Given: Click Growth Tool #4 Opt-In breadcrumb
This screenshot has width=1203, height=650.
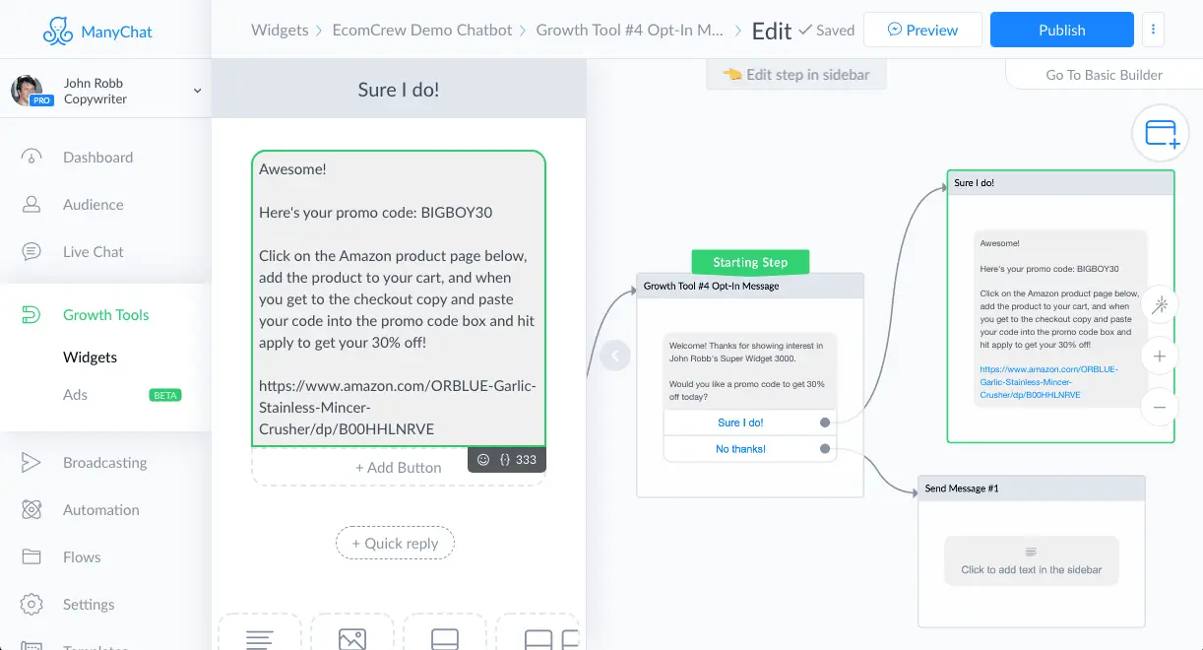Looking at the screenshot, I should (x=630, y=31).
